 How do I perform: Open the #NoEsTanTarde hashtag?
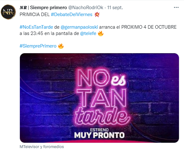click(x=36, y=27)
